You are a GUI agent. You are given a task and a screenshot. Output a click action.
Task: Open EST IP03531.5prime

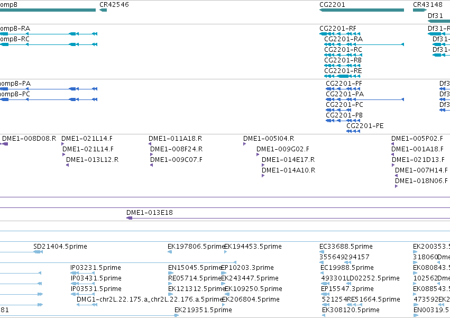tap(96, 289)
